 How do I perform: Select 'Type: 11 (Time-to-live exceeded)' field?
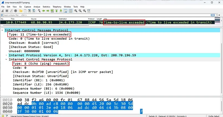[40, 34]
